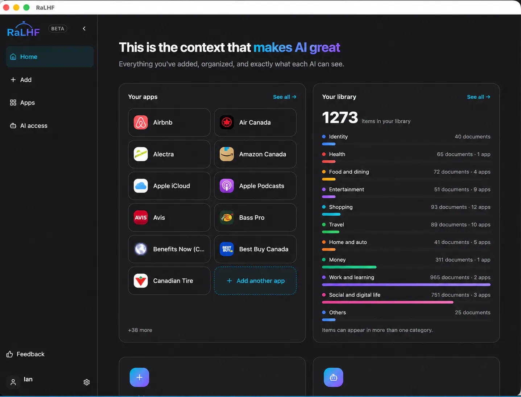Click the +38 more text
Image resolution: width=521 pixels, height=397 pixels.
point(140,330)
